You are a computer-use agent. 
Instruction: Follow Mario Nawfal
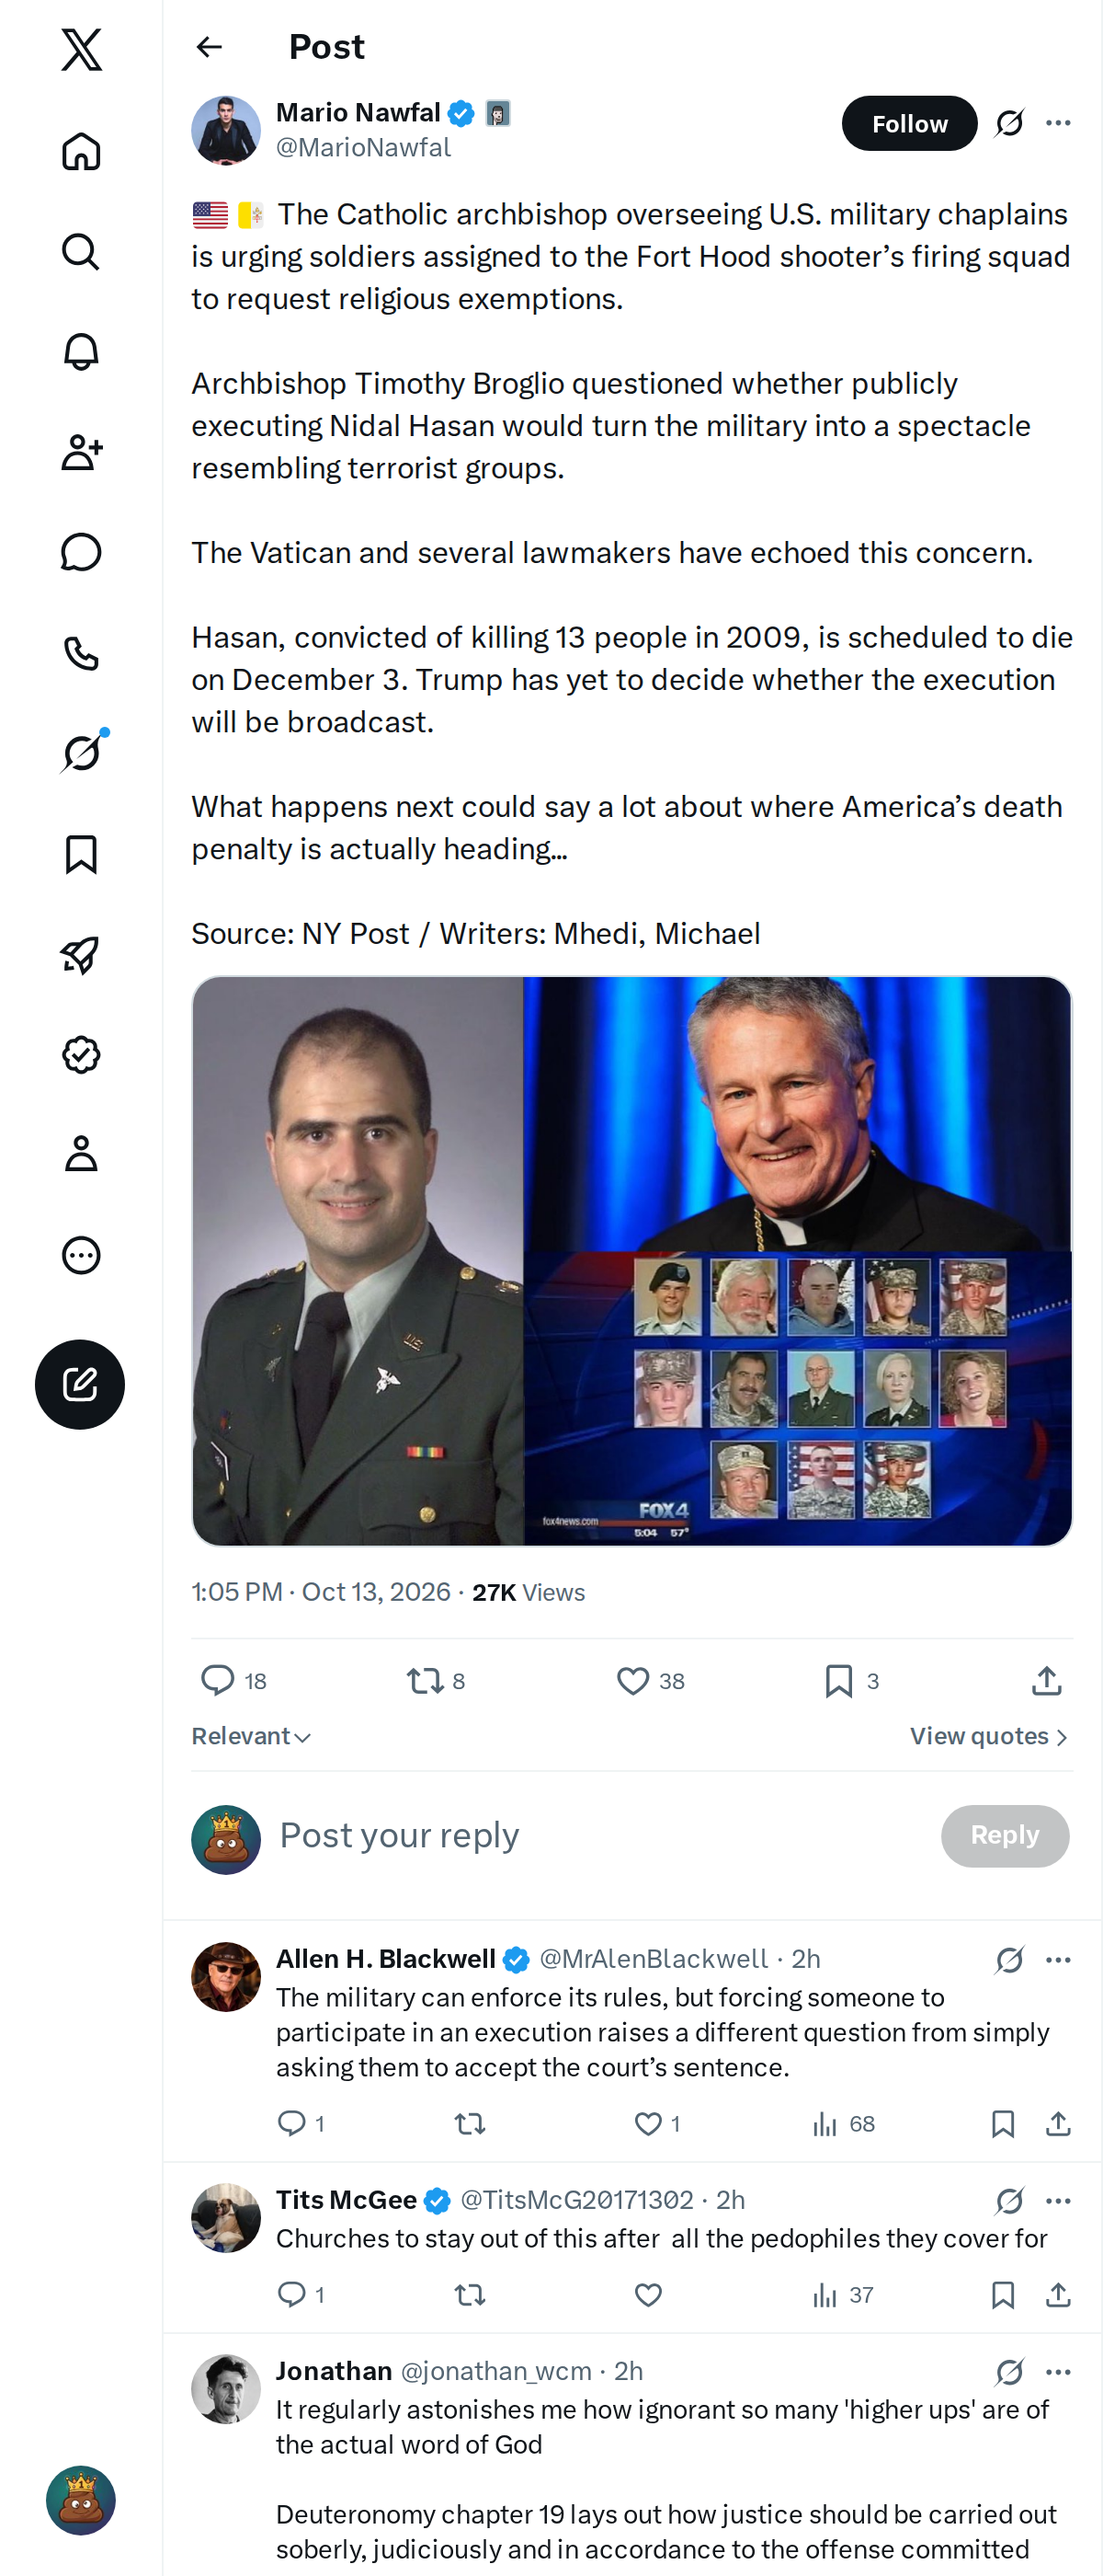point(909,123)
